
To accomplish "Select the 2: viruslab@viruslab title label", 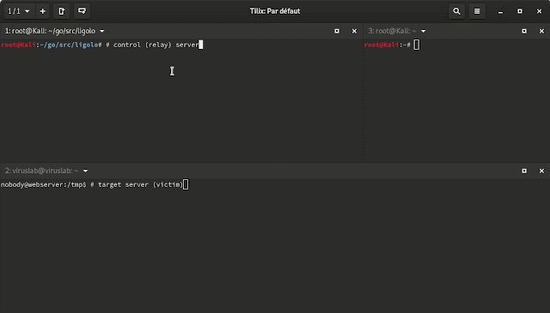I will point(42,171).
